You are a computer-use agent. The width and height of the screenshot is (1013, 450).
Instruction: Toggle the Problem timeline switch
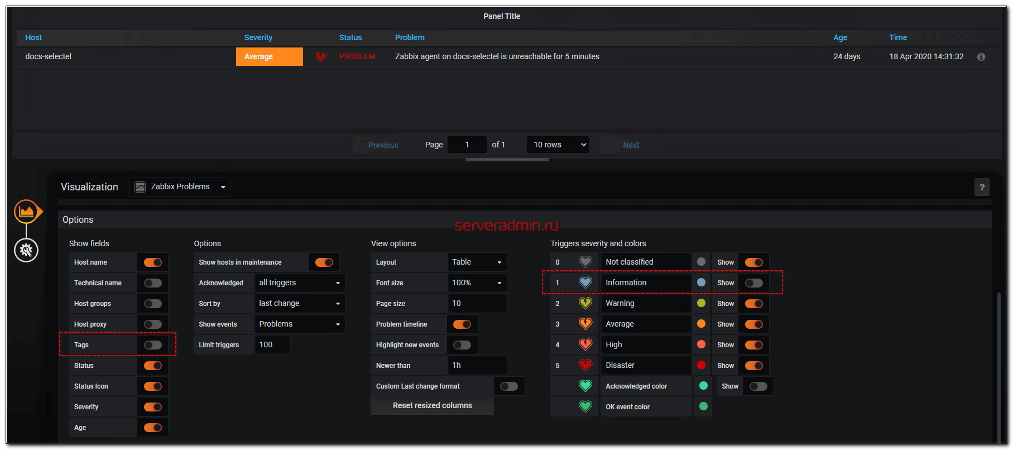point(462,324)
